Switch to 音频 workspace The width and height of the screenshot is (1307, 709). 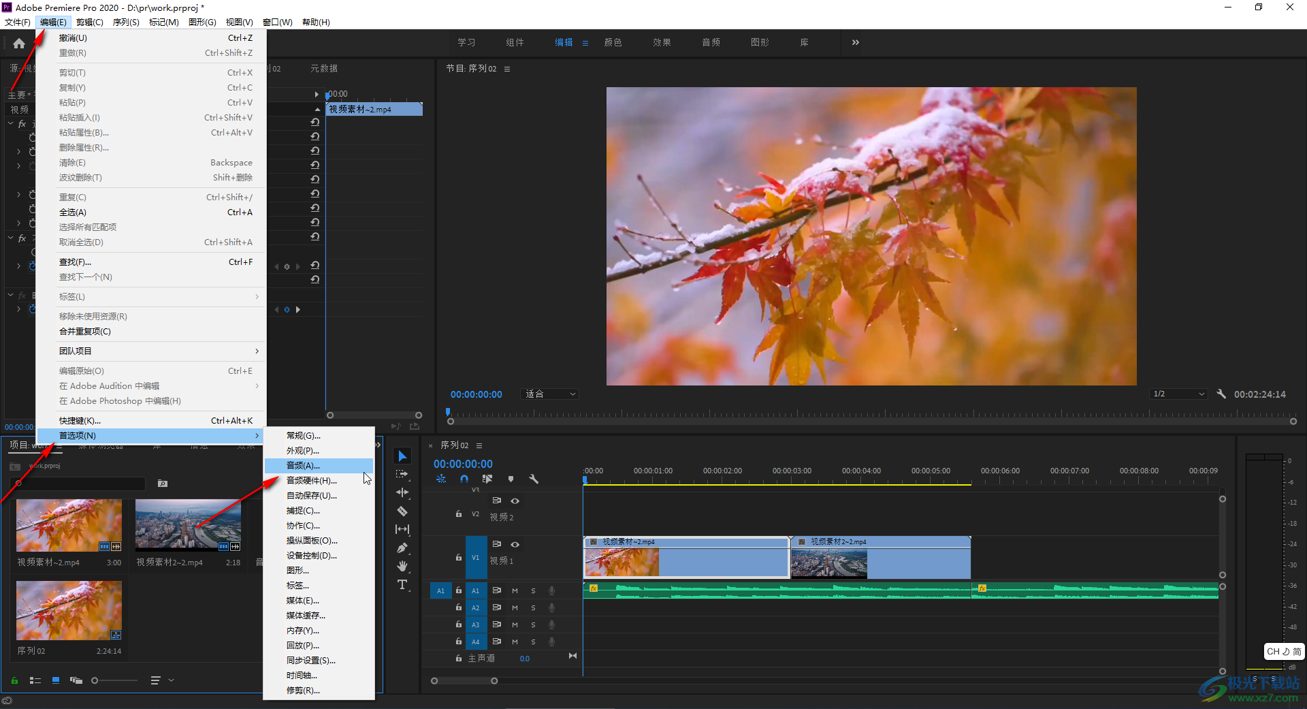[x=711, y=42]
